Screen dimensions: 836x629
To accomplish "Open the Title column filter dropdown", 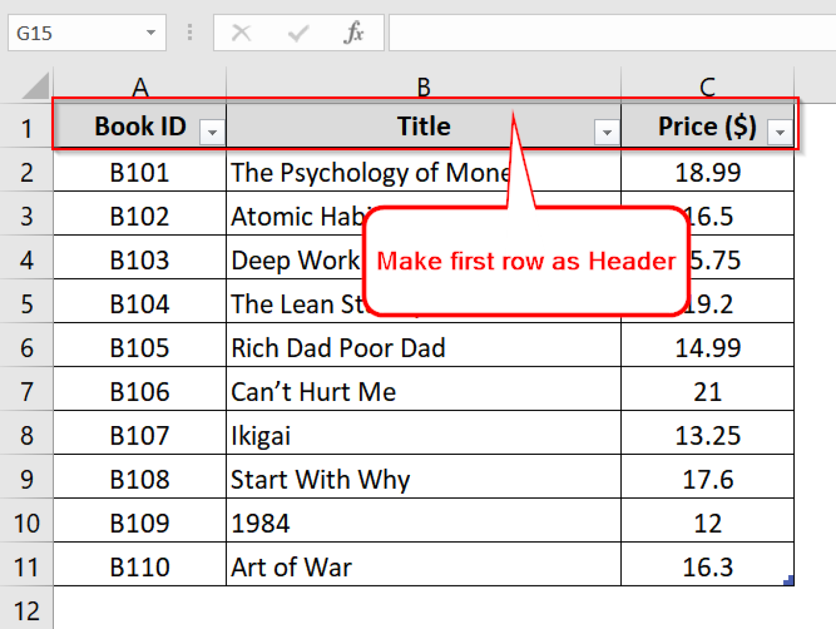I will (607, 132).
